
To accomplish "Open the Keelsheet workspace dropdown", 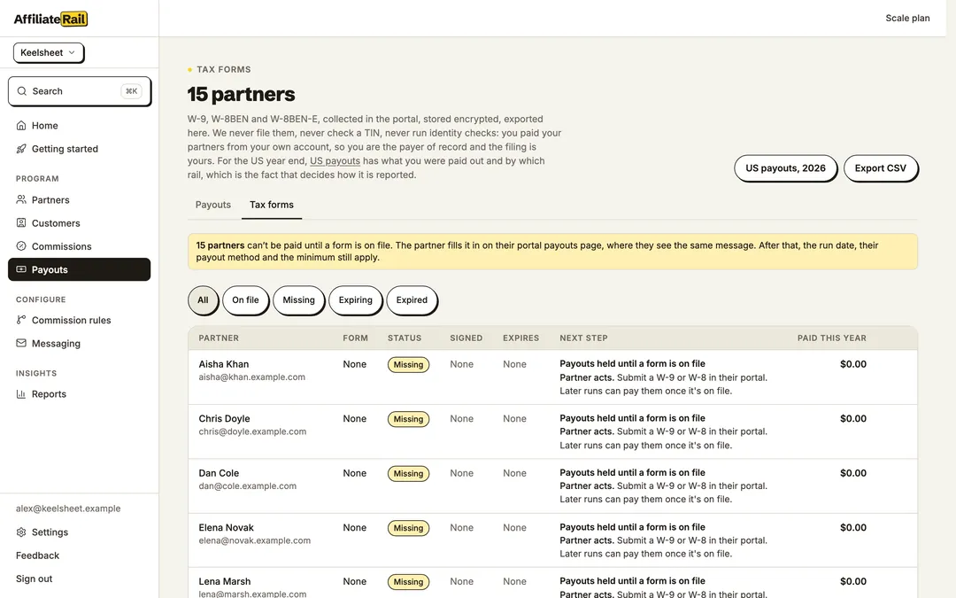I will coord(48,52).
